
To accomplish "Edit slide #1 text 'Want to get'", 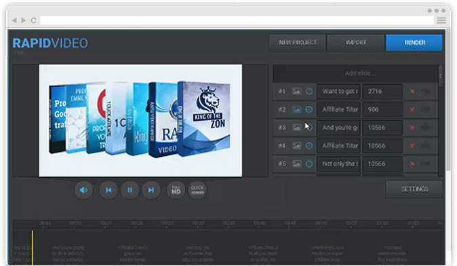I will coord(338,92).
